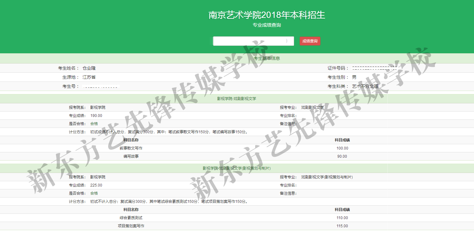Click the gender value 男

click(354, 77)
